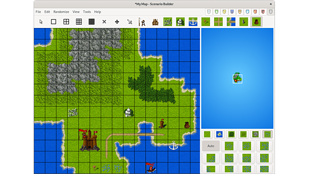Open the File menu
The image size is (309, 174).
point(38,12)
